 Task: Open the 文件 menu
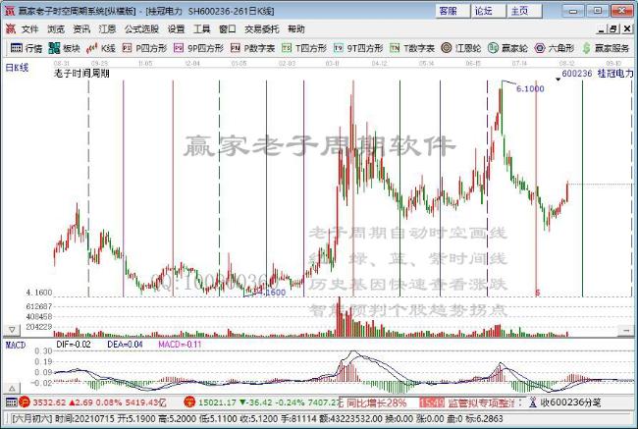[29, 29]
